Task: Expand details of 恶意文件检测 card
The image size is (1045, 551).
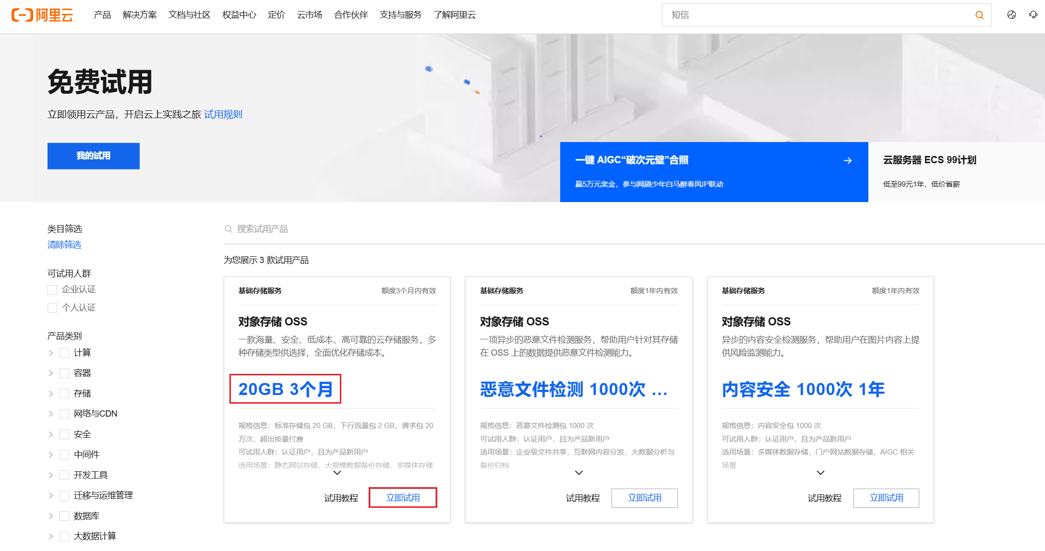Action: pyautogui.click(x=579, y=473)
